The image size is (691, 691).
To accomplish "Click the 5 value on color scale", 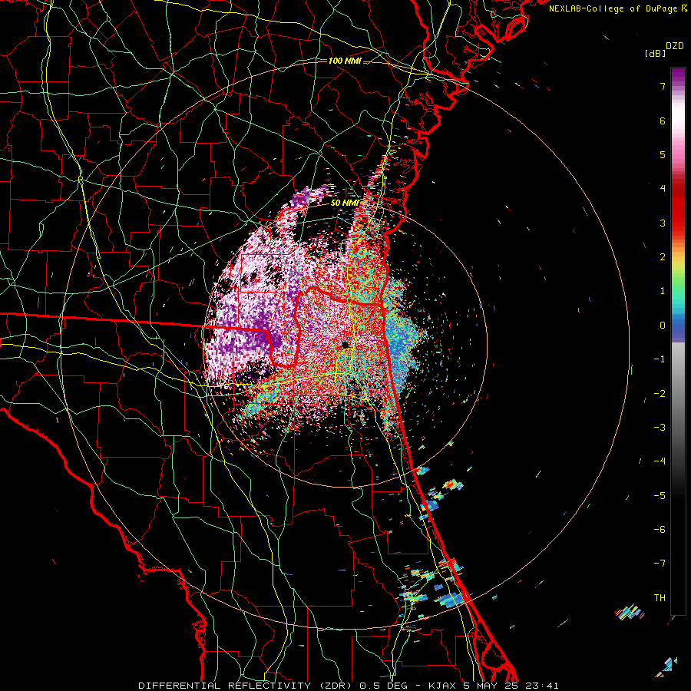I will coord(663,154).
